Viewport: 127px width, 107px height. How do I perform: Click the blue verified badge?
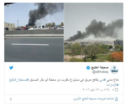click(x=88, y=68)
